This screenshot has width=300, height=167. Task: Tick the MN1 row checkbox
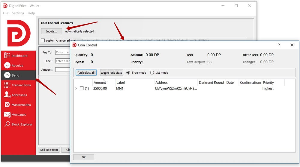click(82, 88)
